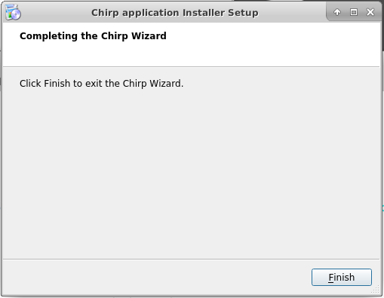Click the word 'Wizard' in the bold heading
This screenshot has height=298, width=384.
click(x=149, y=36)
